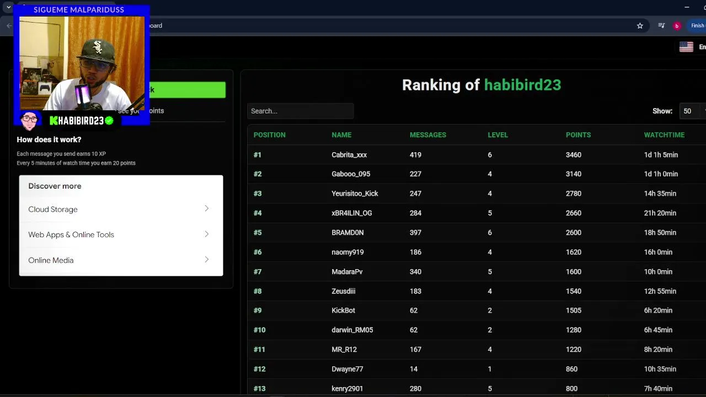
Task: Expand the Cloud Storage chevron
Action: point(206,208)
